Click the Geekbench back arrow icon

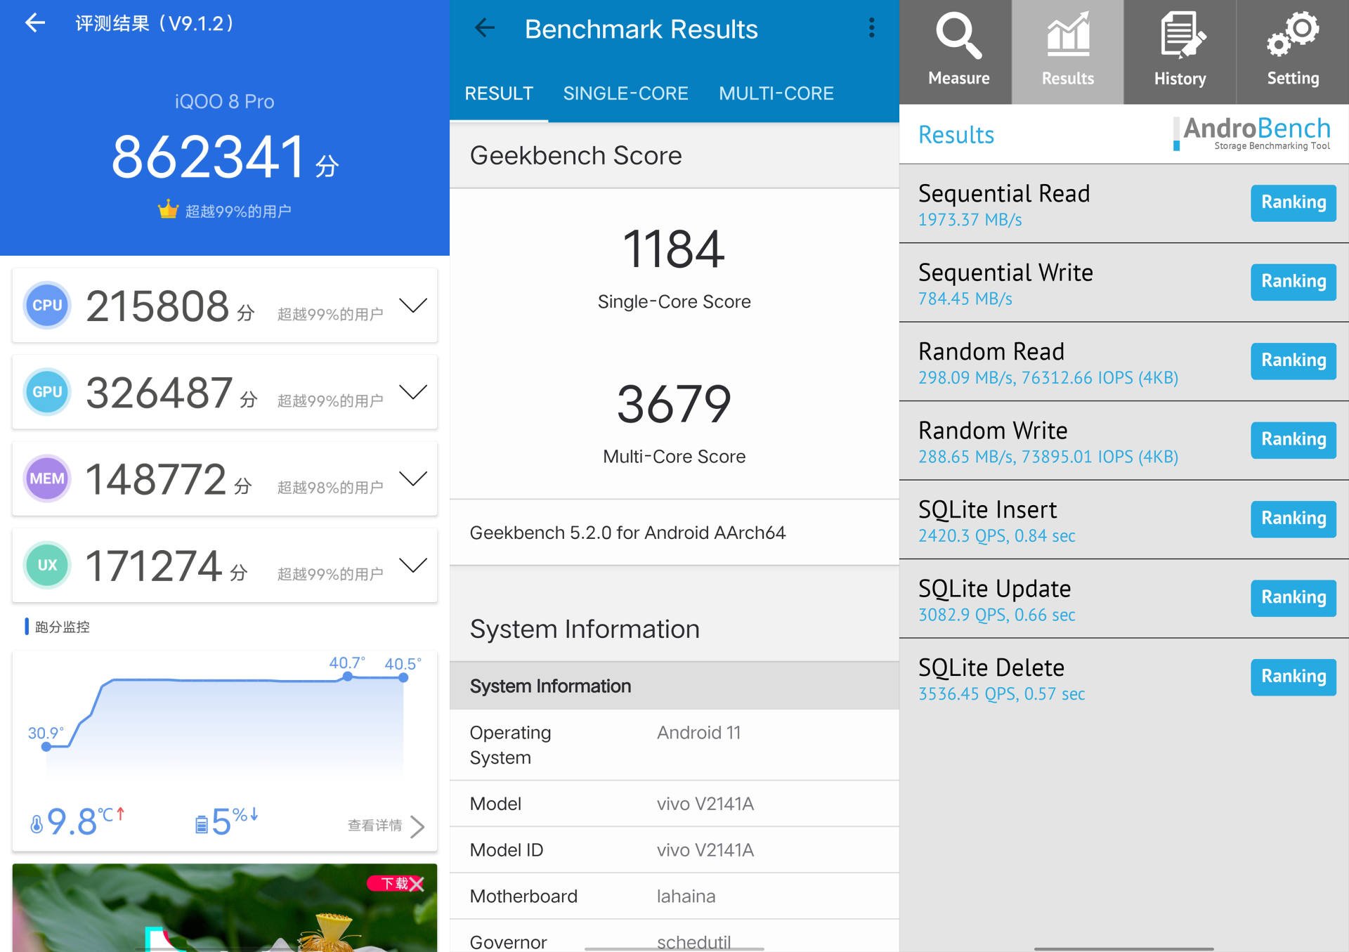pos(481,28)
